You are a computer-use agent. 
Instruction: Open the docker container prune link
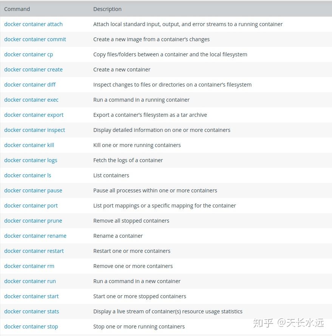33,221
